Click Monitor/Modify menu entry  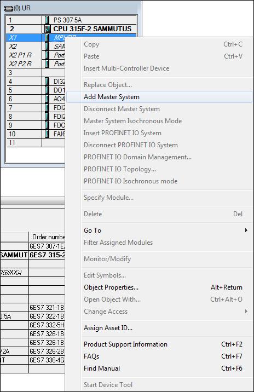click(x=159, y=259)
